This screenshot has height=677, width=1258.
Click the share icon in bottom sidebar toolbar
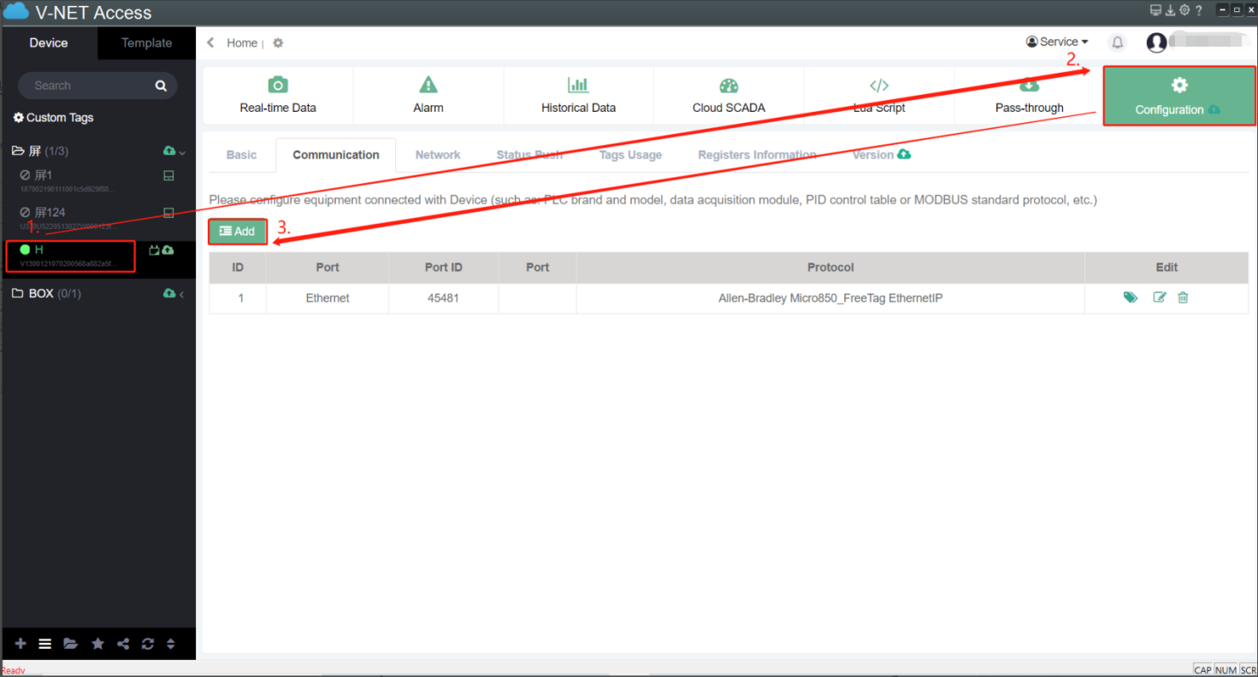coord(123,644)
